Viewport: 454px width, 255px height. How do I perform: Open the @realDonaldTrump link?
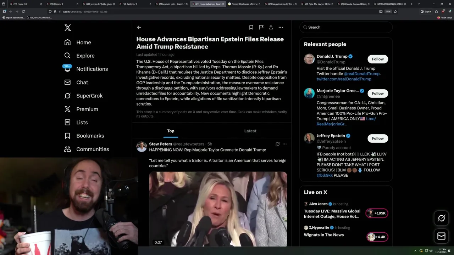[361, 74]
